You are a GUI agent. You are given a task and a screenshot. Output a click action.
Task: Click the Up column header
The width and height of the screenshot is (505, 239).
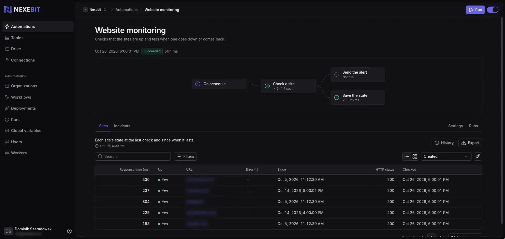160,170
